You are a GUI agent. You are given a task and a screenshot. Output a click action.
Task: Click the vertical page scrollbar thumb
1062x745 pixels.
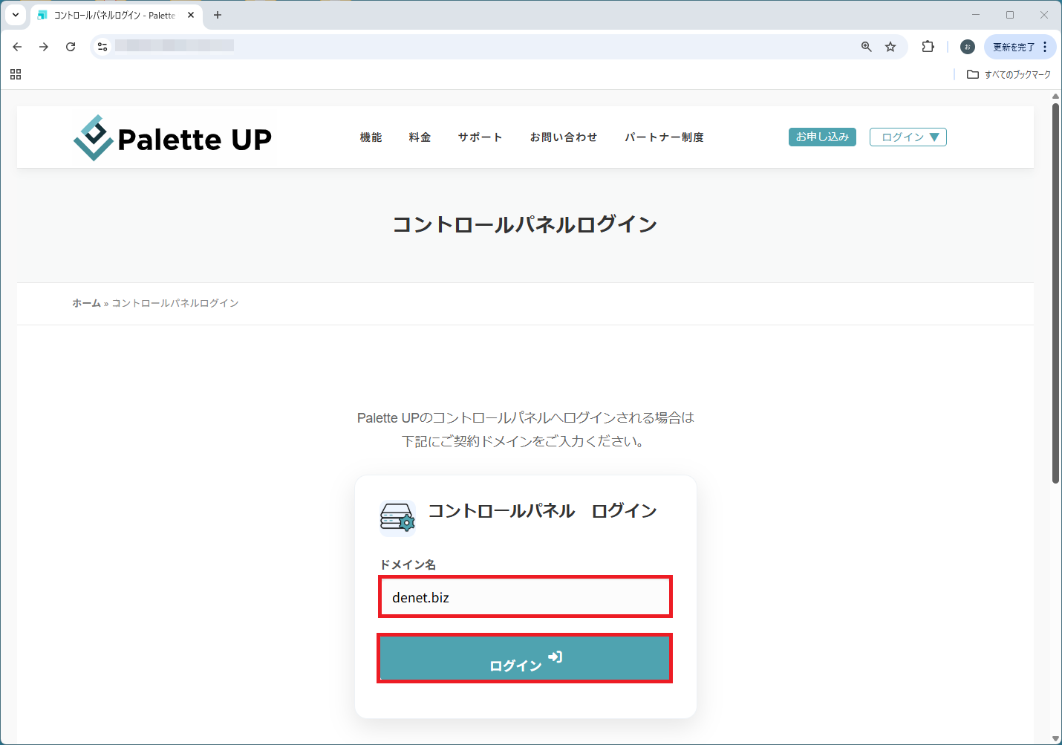[1055, 293]
